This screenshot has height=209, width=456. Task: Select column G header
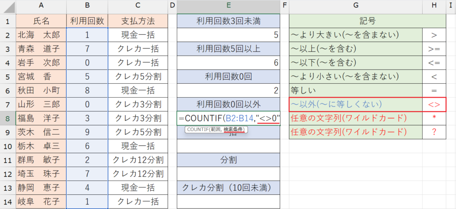coord(356,7)
